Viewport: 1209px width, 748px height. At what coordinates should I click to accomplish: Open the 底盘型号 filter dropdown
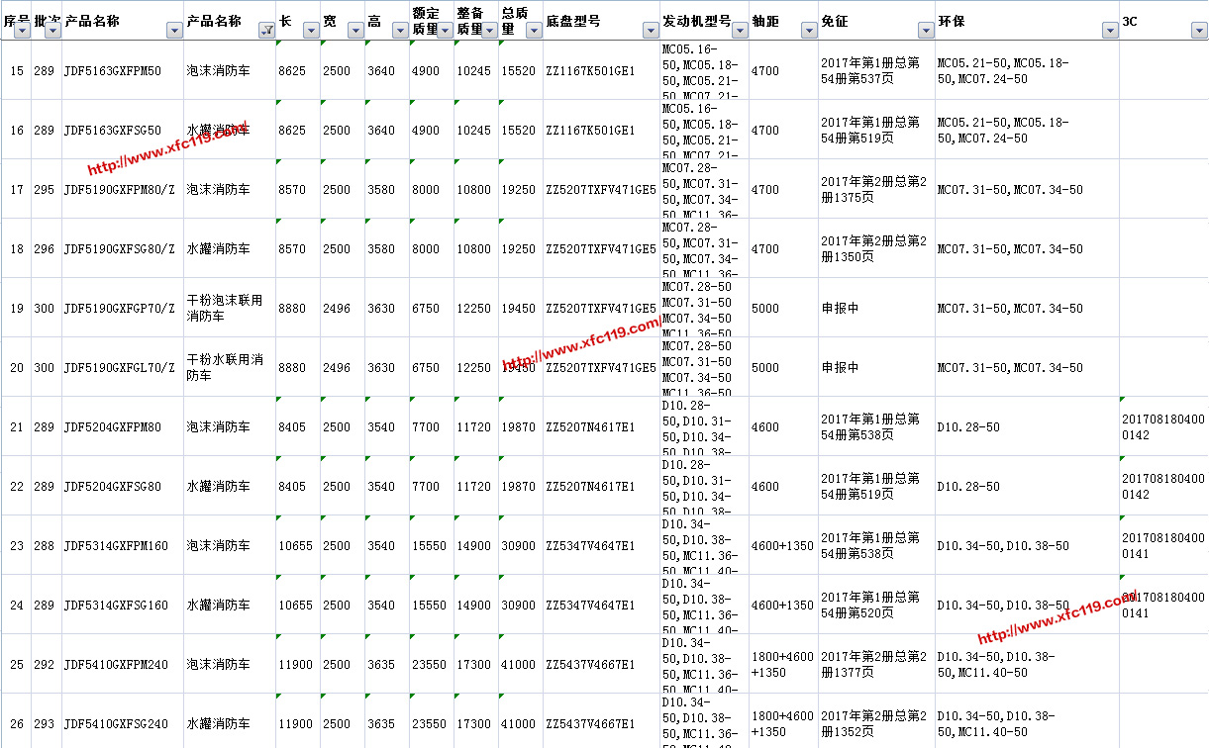(x=650, y=31)
